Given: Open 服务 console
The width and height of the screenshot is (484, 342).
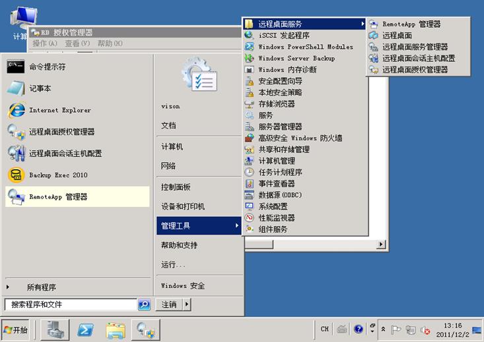Looking at the screenshot, I should 305,115.
